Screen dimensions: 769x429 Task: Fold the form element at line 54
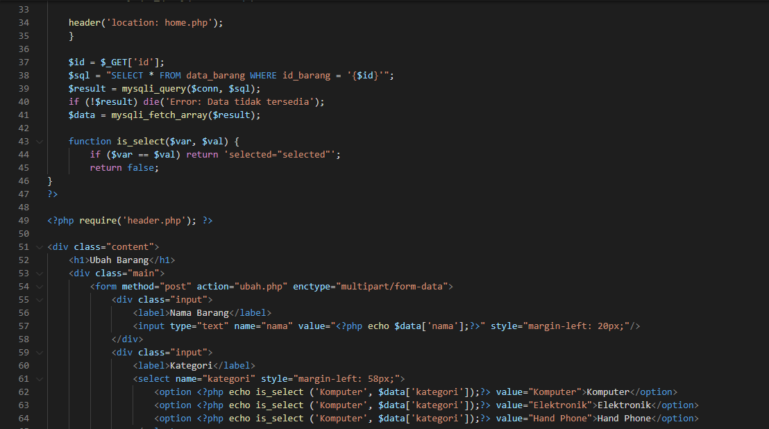39,286
